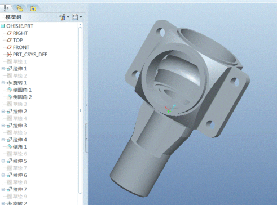
Task: Select OHISJE.PRT root node
Action: click(x=20, y=26)
